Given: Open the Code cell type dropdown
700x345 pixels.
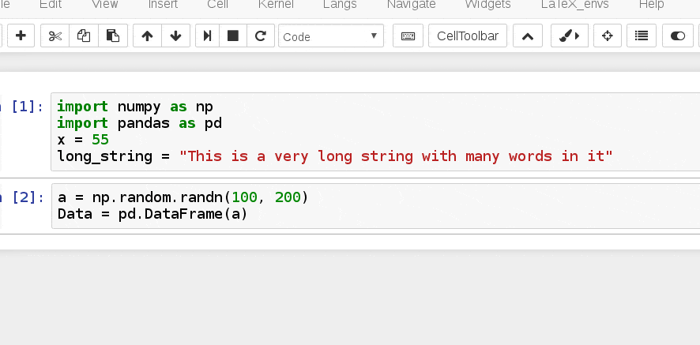Looking at the screenshot, I should tap(331, 36).
